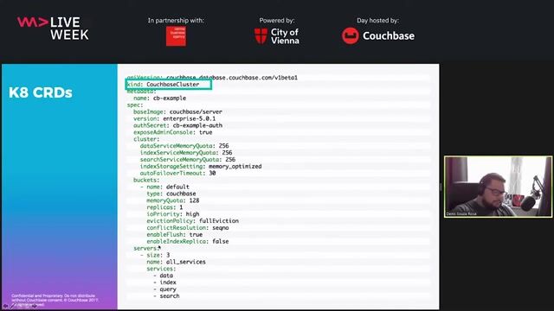This screenshot has width=554, height=311.
Task: Click the 'kind: CouchbaseCluster' line
Action: (164, 85)
